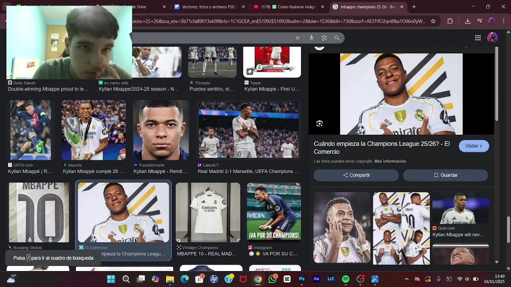
Task: Open the LatestLY Real Madrid 2-1 Marseille thumbnail
Action: tap(249, 130)
